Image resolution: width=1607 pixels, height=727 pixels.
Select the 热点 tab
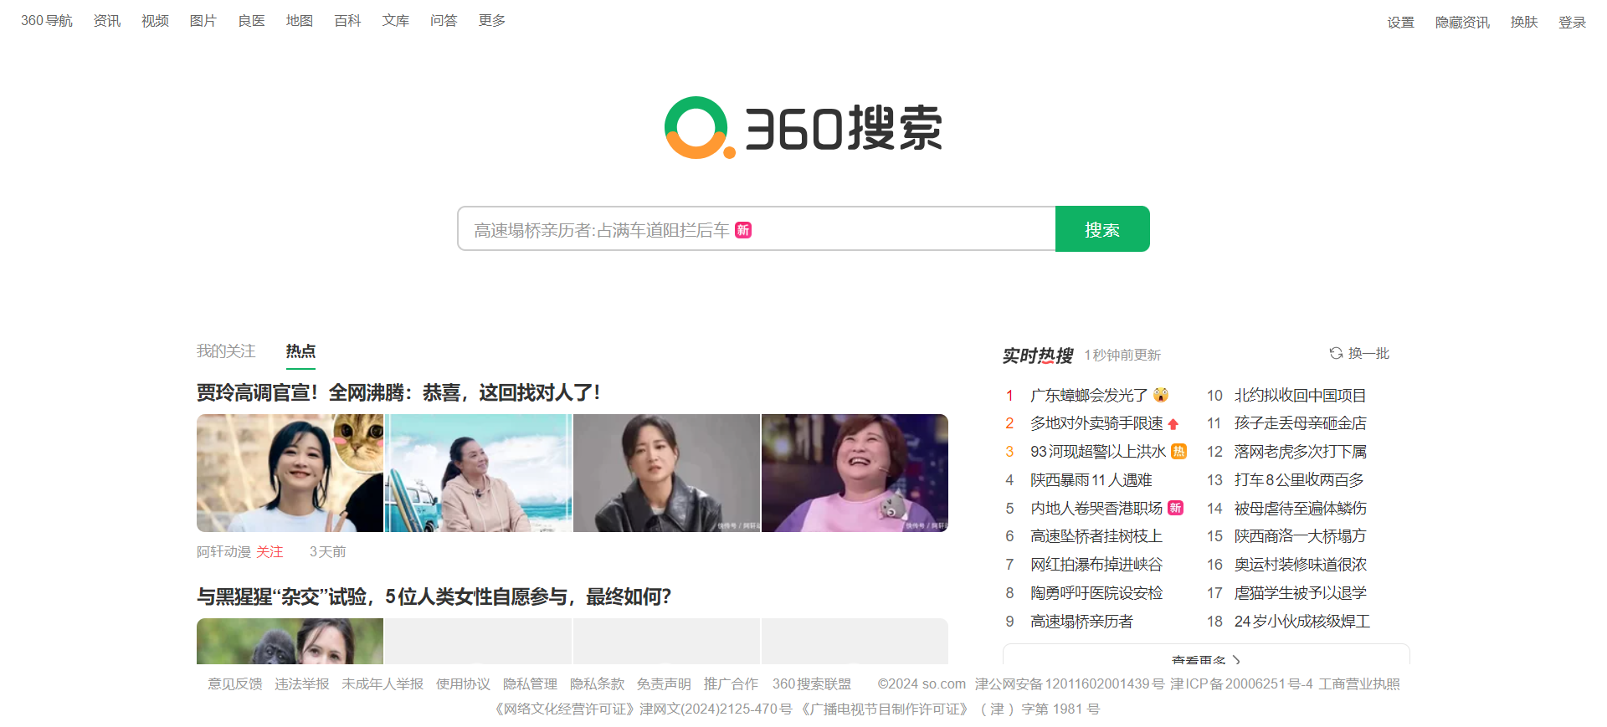300,351
